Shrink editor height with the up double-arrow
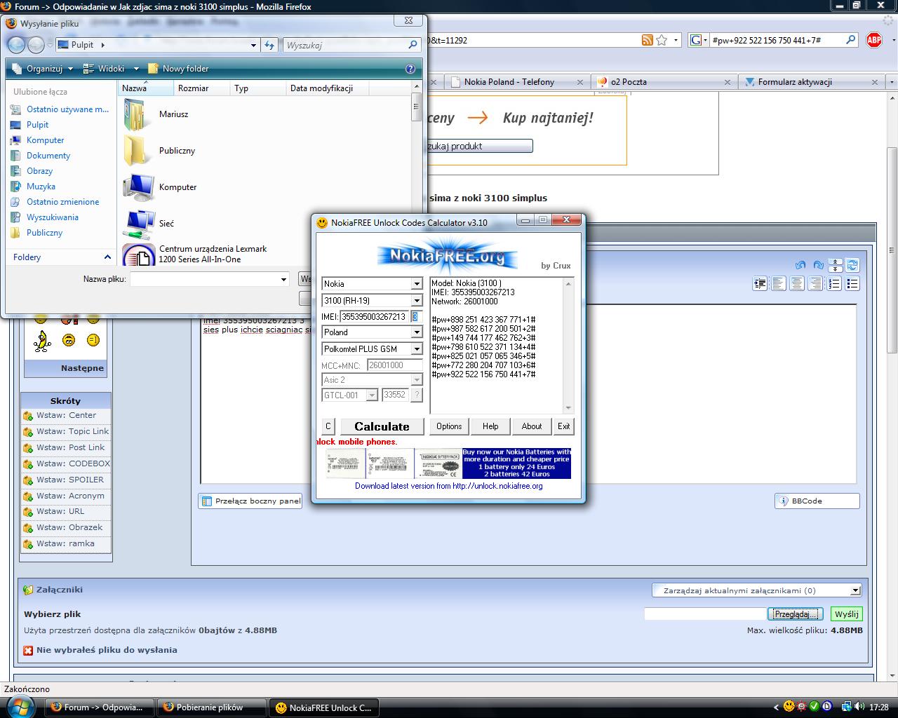898x718 pixels. [836, 262]
